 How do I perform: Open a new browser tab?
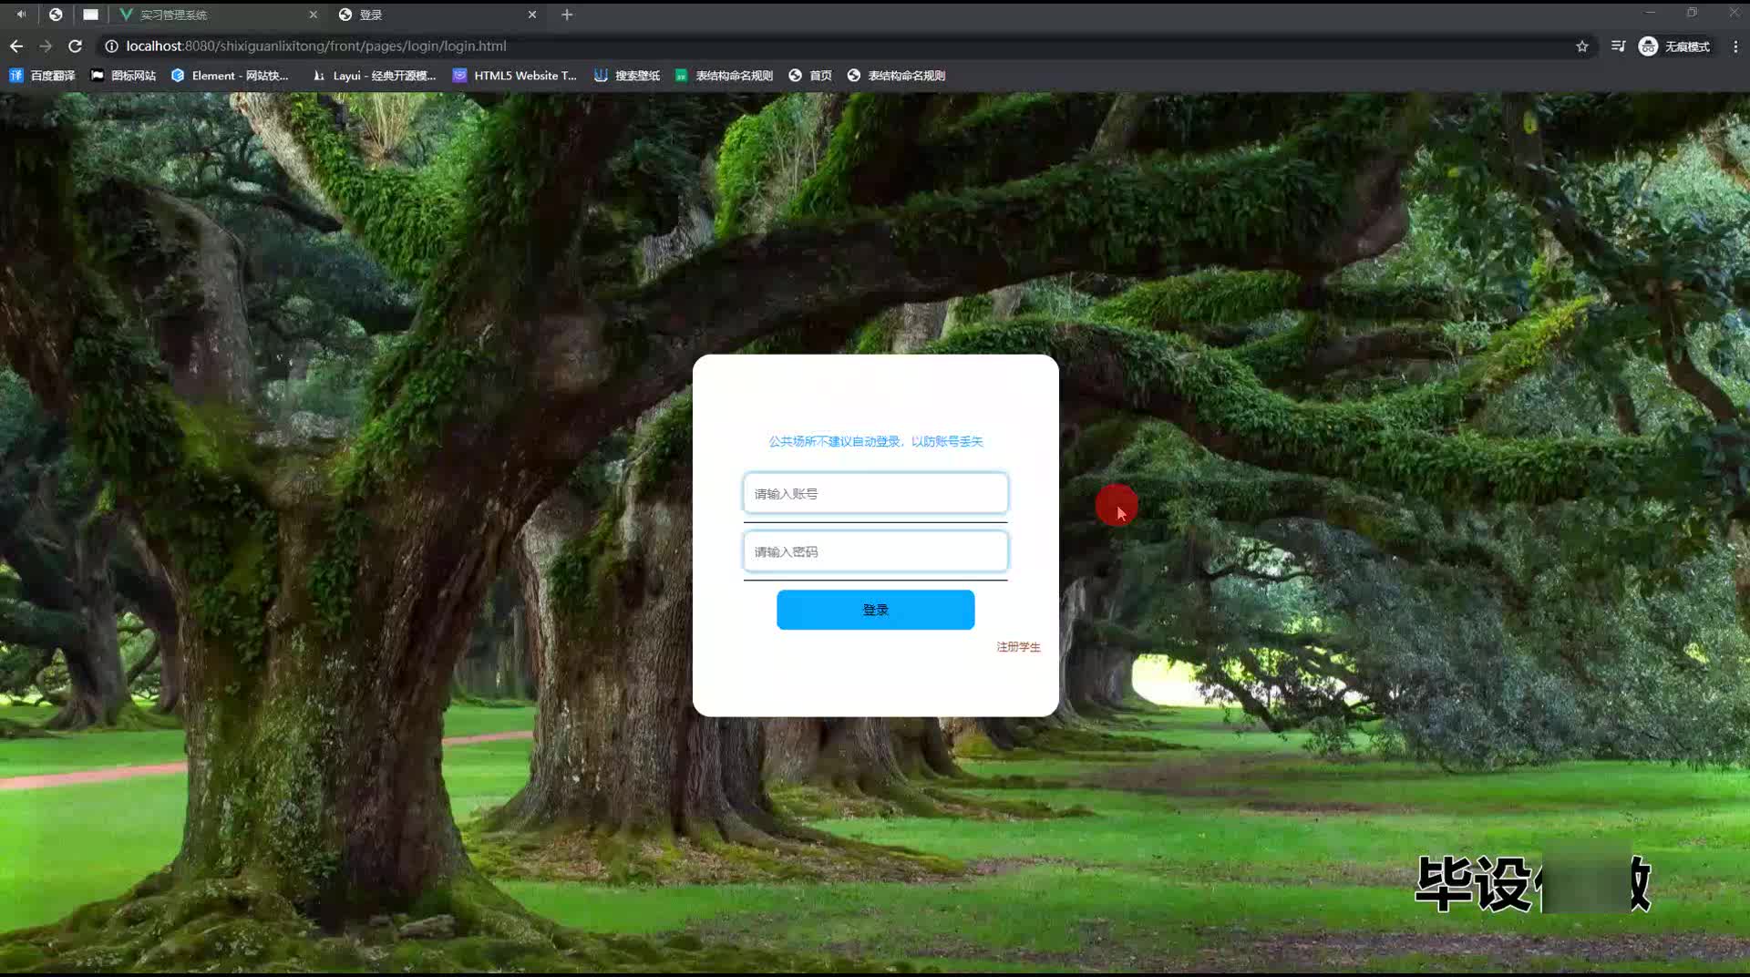[x=567, y=15]
